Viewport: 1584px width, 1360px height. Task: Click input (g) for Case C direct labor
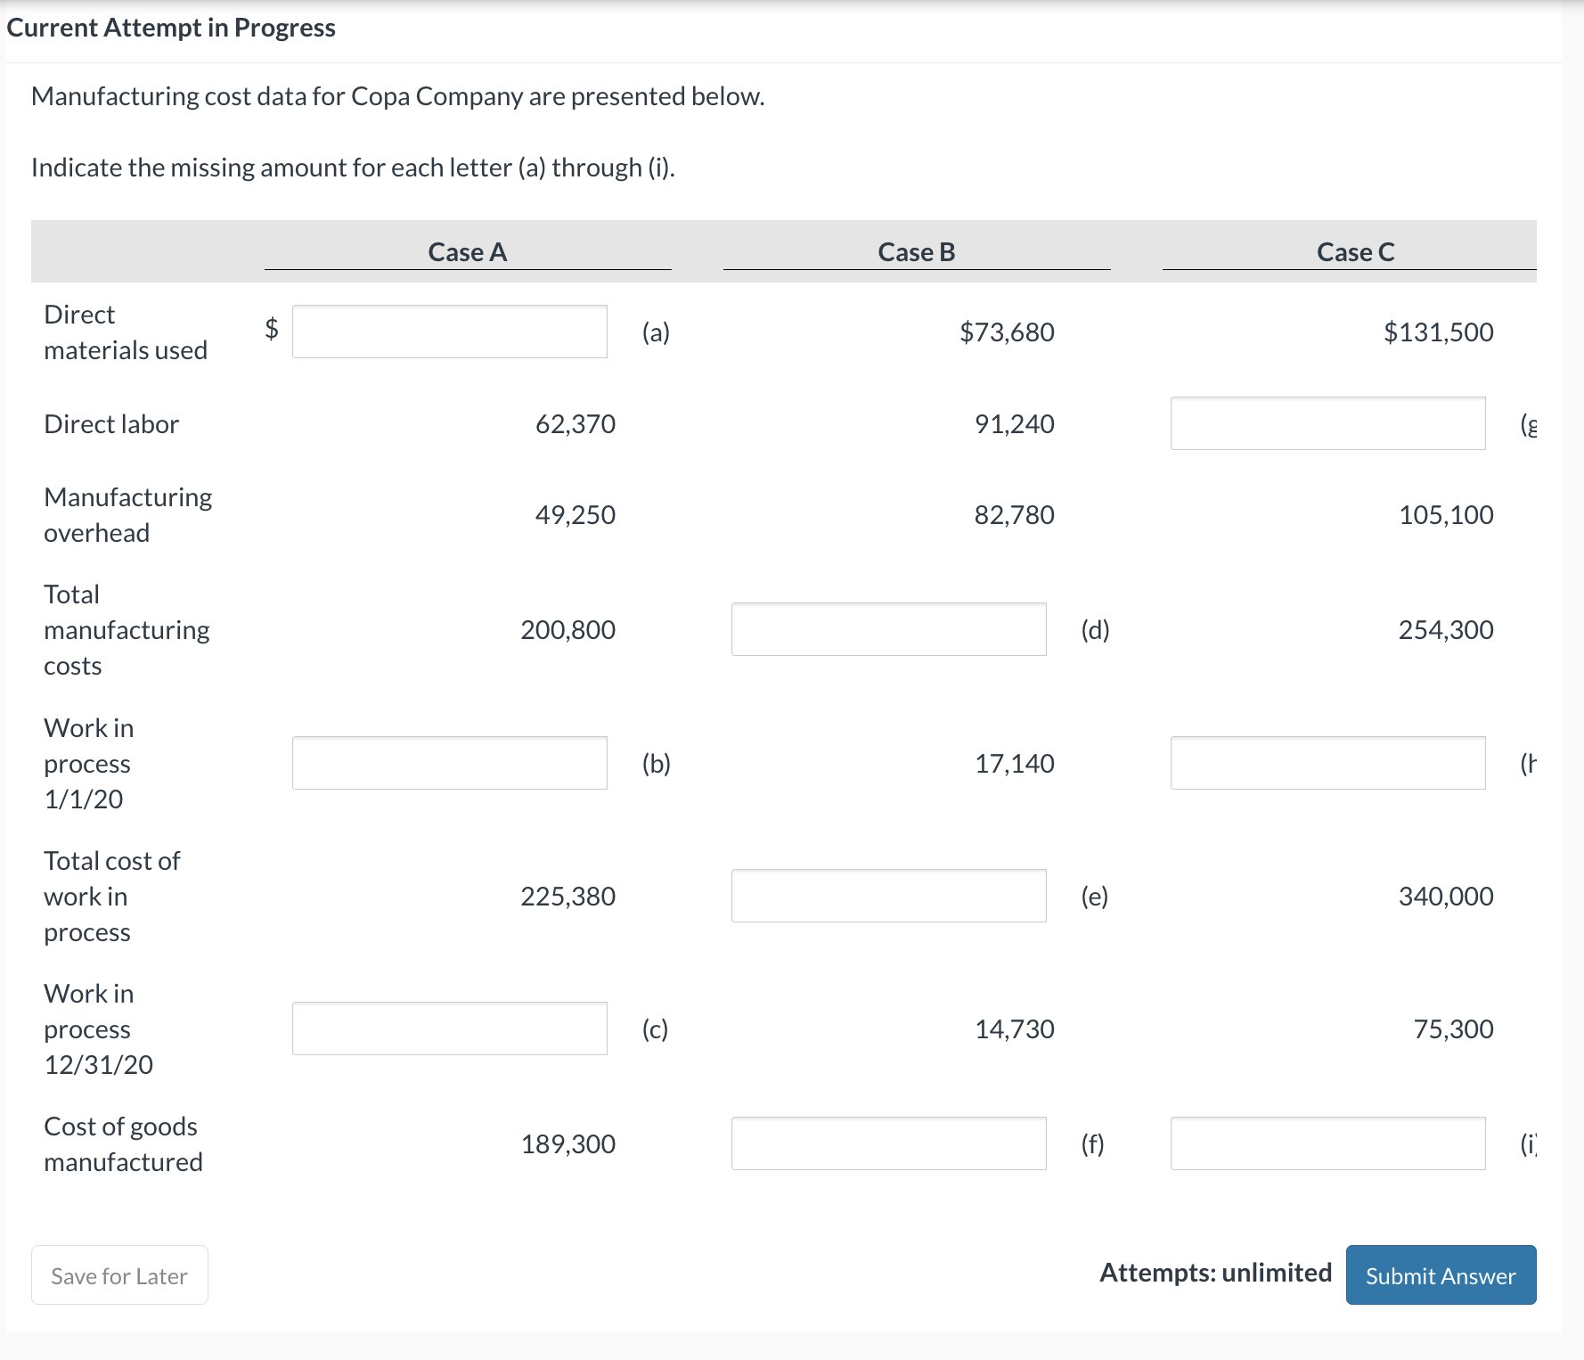(1328, 423)
